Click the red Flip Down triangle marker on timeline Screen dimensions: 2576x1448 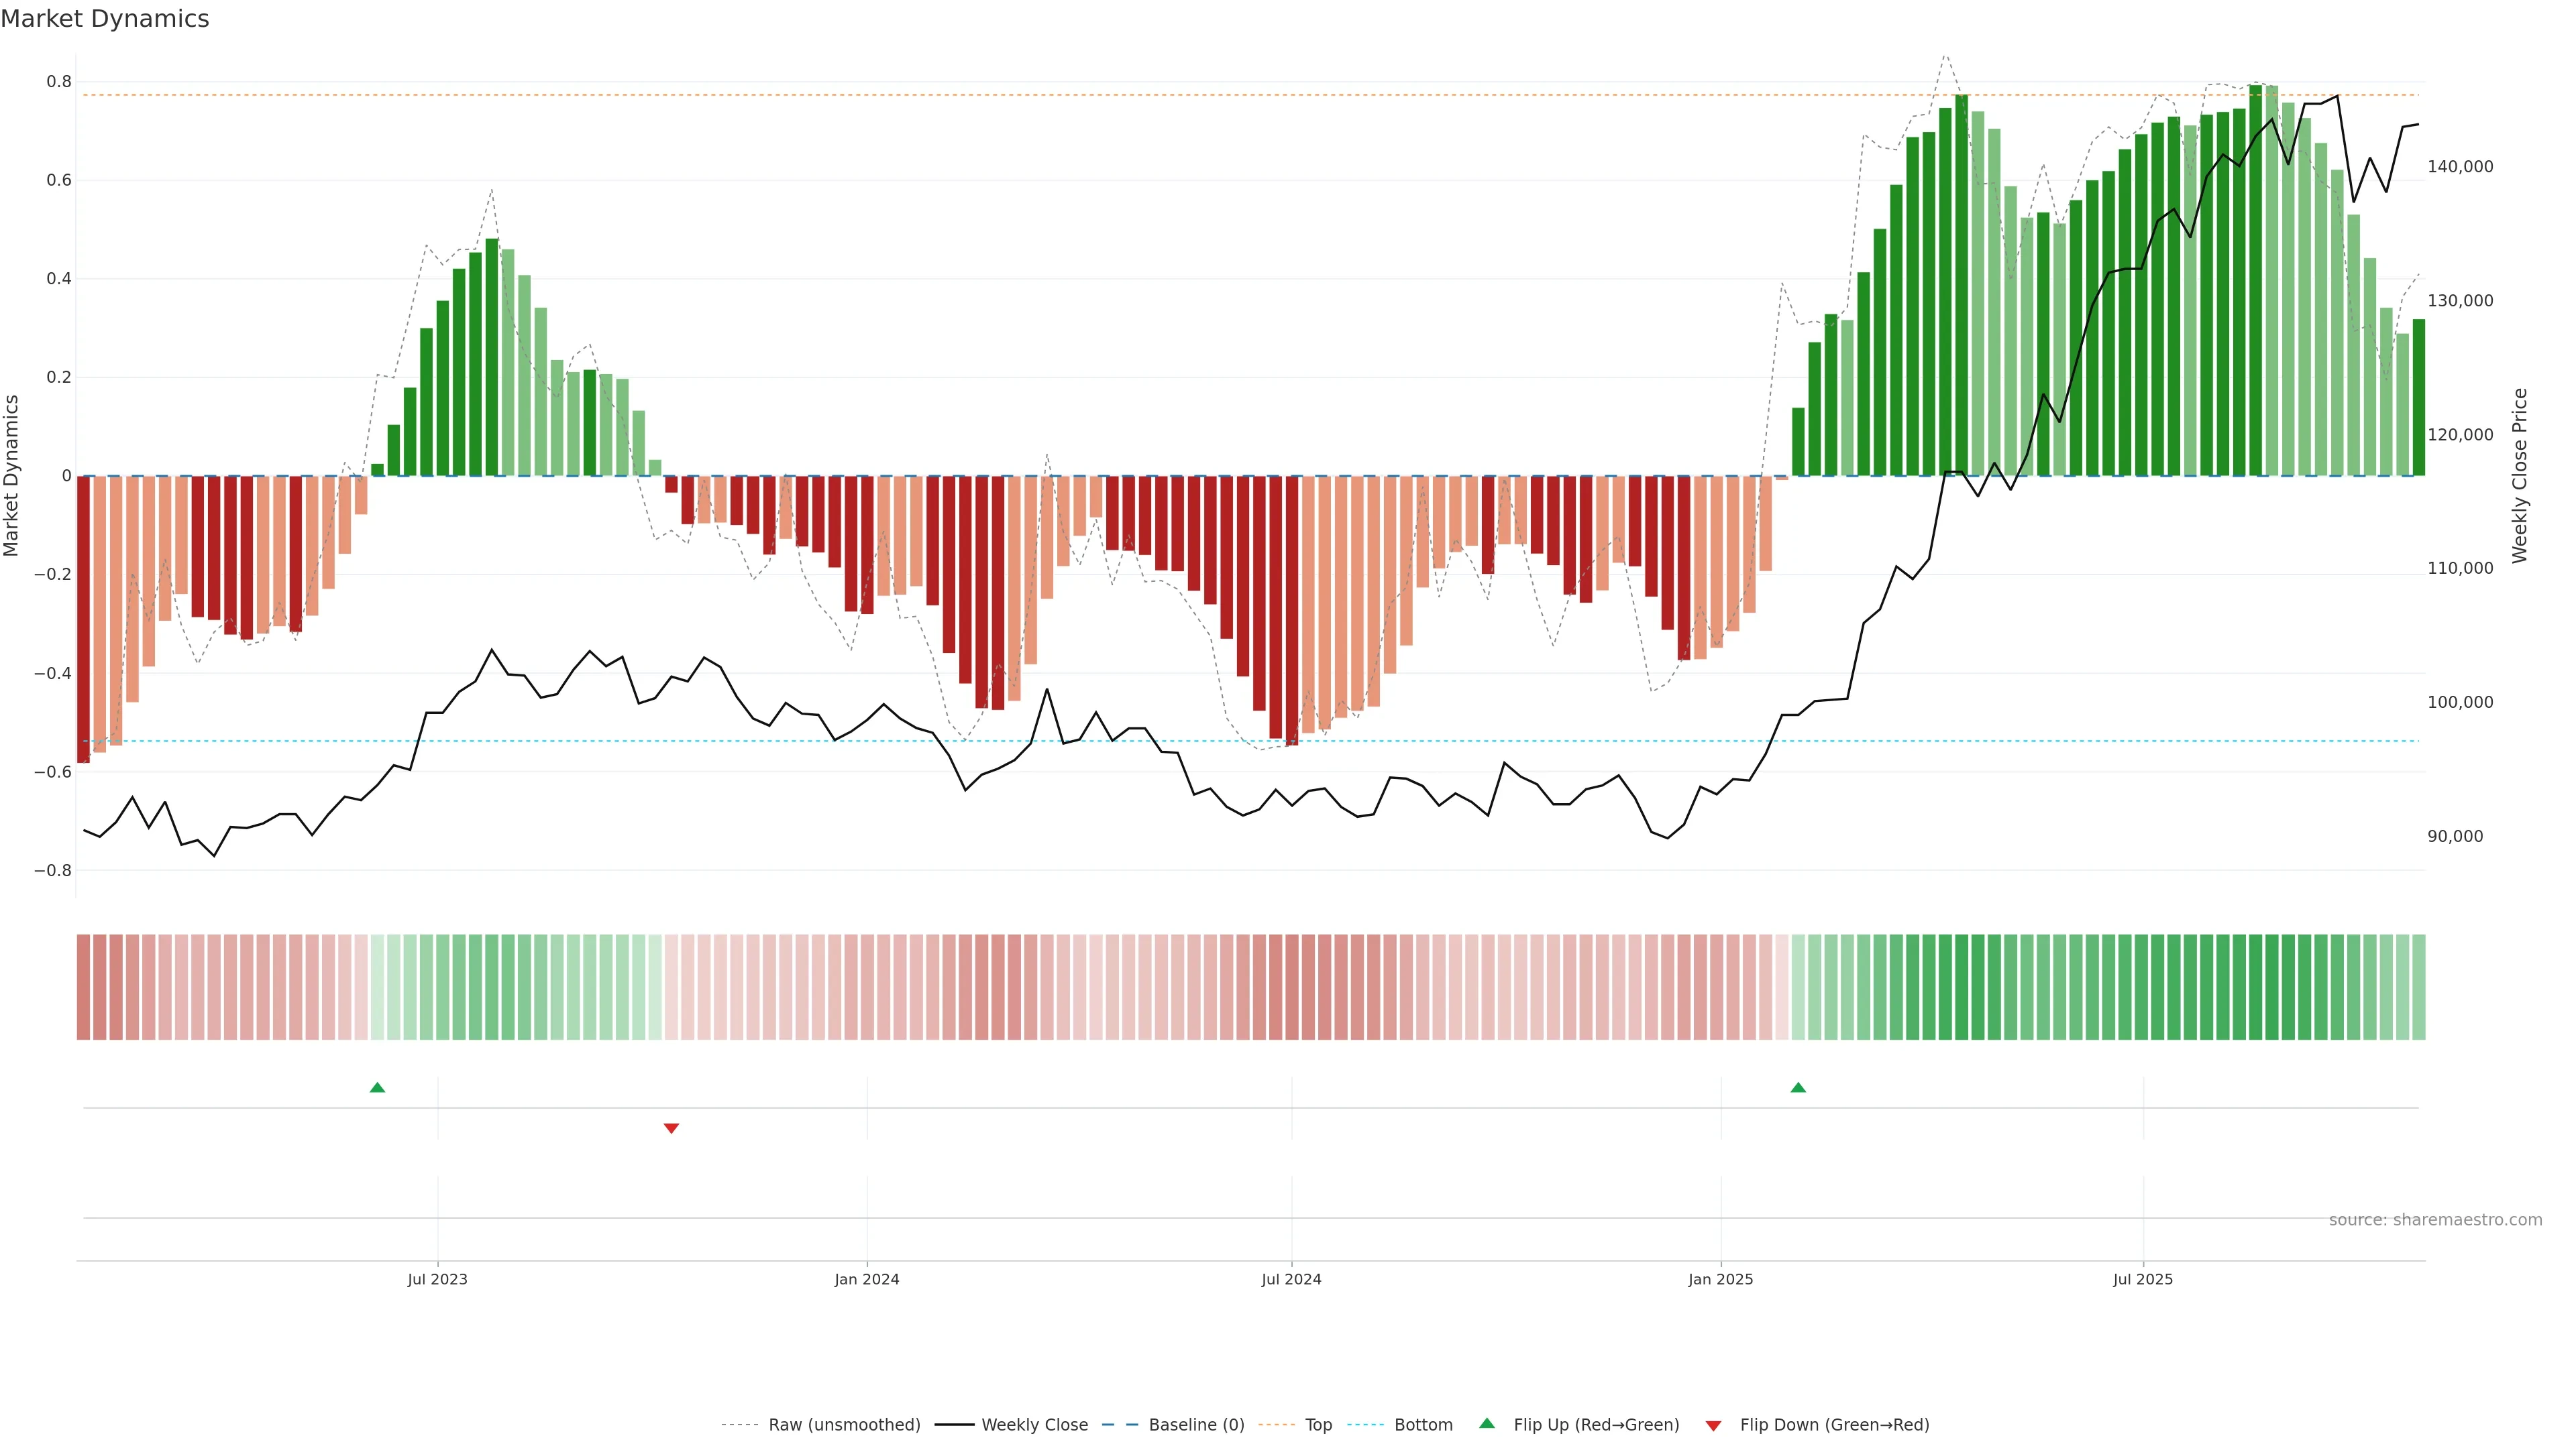pos(671,1128)
